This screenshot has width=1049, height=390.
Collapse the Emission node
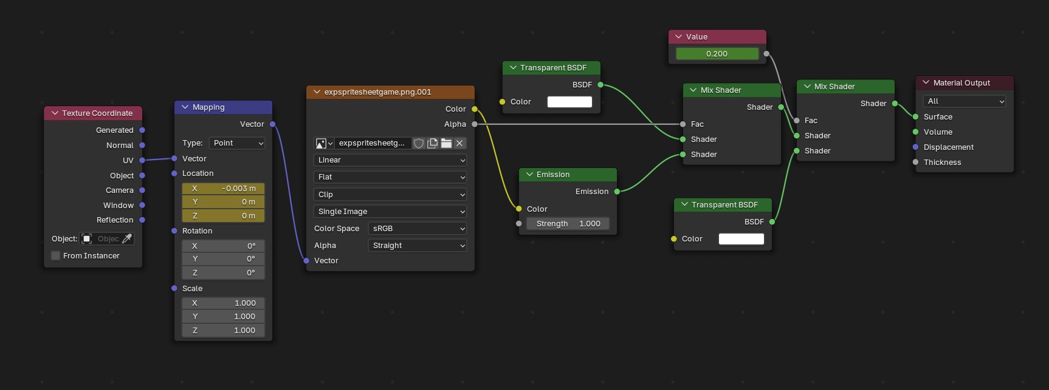click(529, 175)
